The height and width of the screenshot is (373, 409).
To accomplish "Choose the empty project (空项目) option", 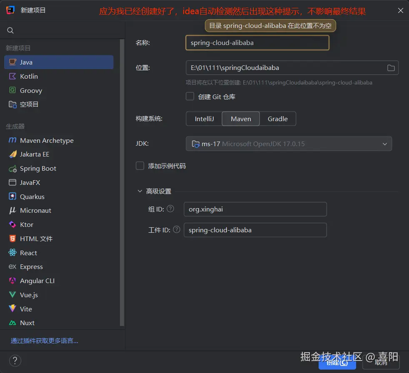I will click(59, 104).
